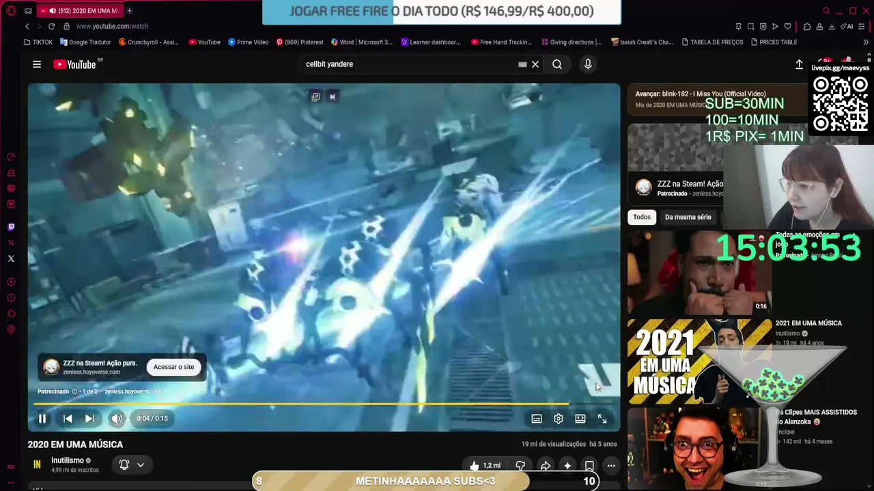Open the extensions cube in sidebar
Screen dimensions: 874x491
click(x=11, y=314)
